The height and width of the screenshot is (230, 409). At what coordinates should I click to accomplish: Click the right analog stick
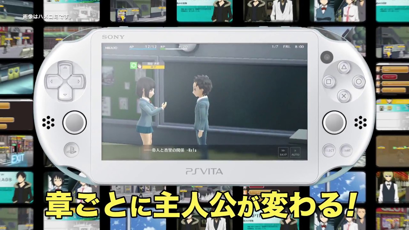[334, 123]
